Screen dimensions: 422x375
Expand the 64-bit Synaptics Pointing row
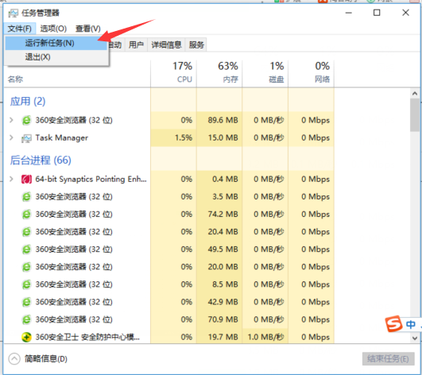(x=11, y=179)
